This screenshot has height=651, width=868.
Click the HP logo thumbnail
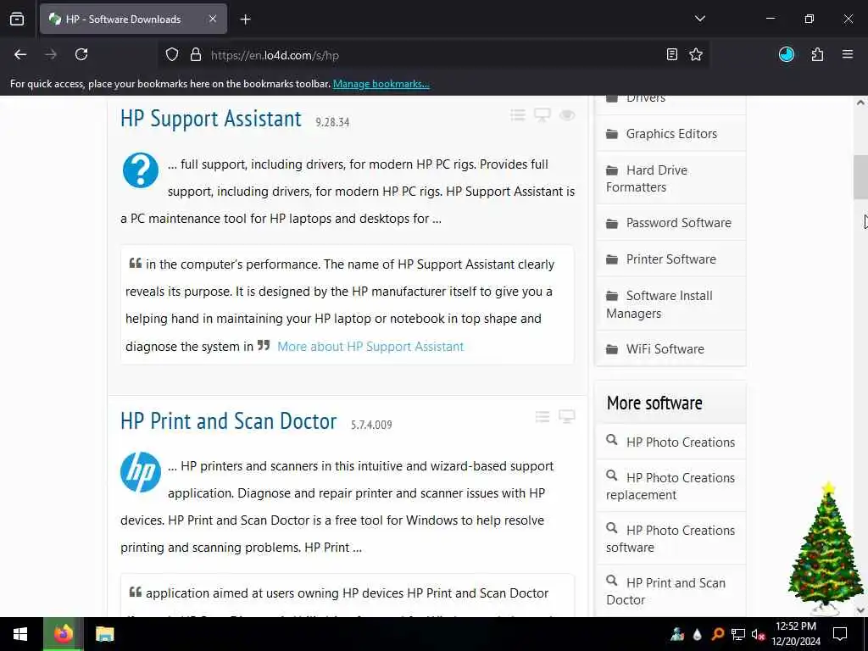coord(141,472)
